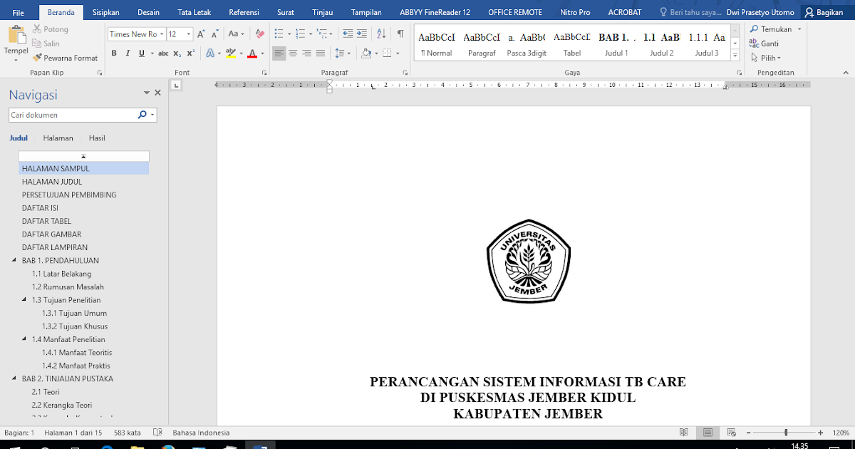Open borders dropdown
855x449 pixels.
point(396,53)
